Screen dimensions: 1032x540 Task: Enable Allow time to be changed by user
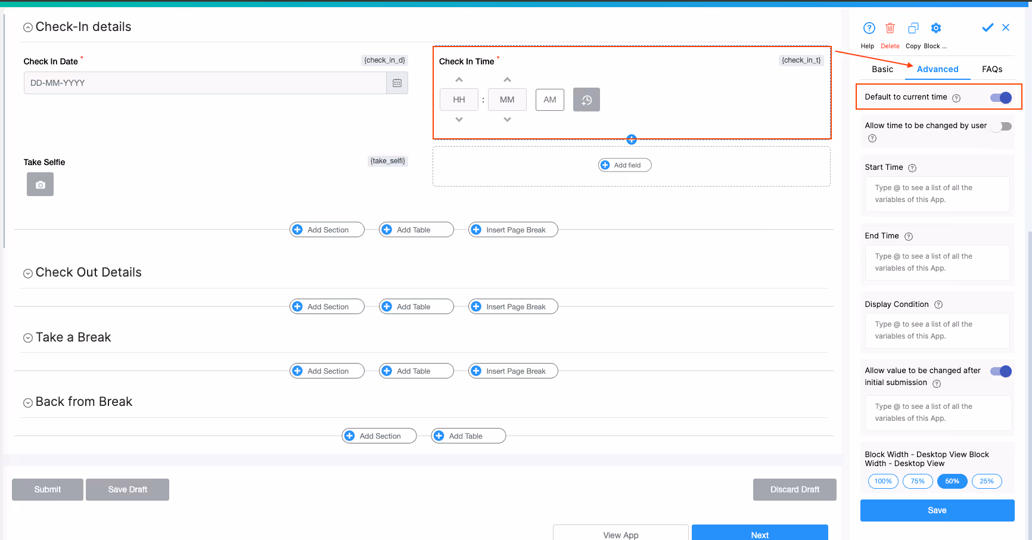[x=1002, y=126]
